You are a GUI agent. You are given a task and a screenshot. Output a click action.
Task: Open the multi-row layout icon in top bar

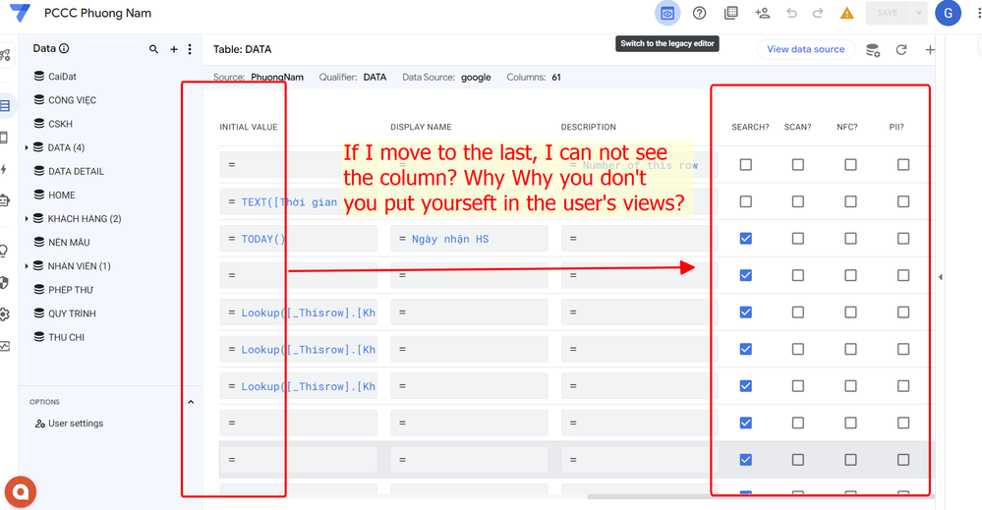tap(731, 13)
